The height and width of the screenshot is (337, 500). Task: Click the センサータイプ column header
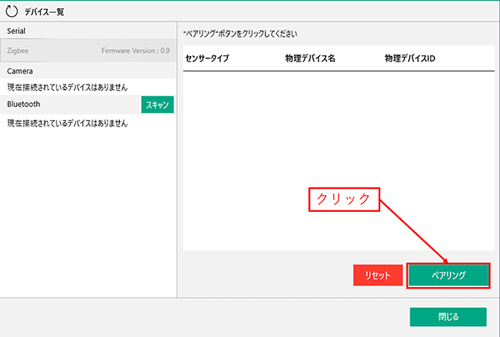click(x=207, y=58)
